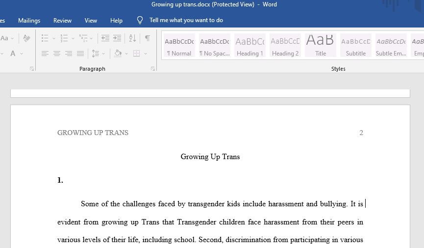424x248 pixels.
Task: Expand the multilevel list dropdown arrow
Action: pyautogui.click(x=91, y=38)
